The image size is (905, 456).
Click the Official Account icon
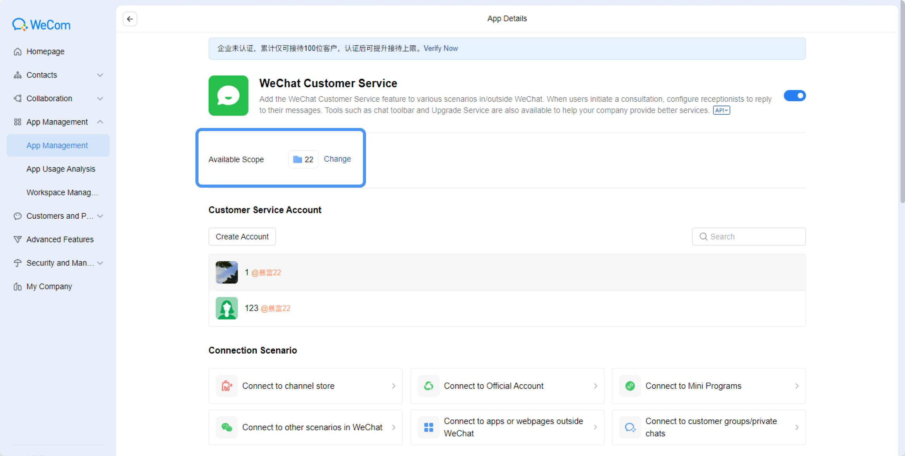tap(428, 386)
